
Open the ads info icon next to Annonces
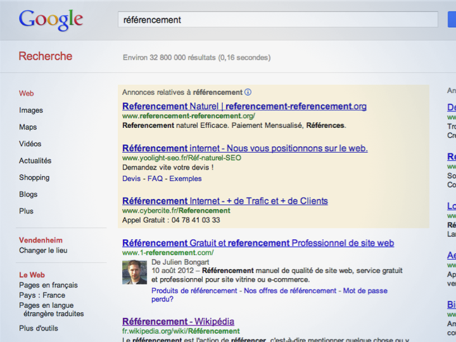[248, 92]
